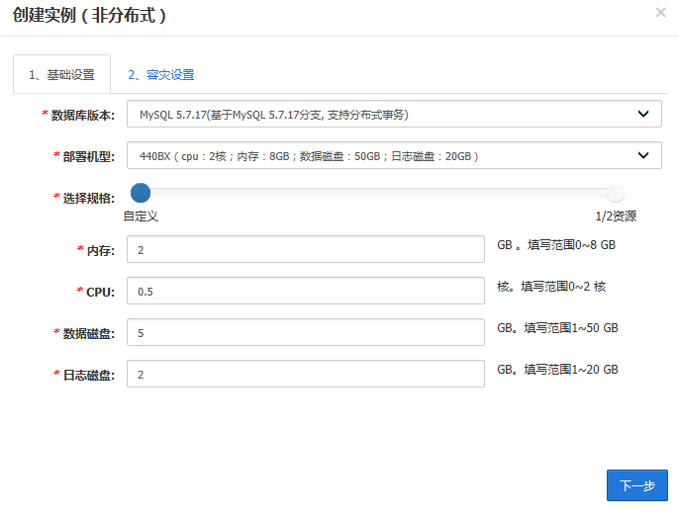This screenshot has width=679, height=518.
Task: Switch to the 基础设置 tab
Action: click(62, 74)
